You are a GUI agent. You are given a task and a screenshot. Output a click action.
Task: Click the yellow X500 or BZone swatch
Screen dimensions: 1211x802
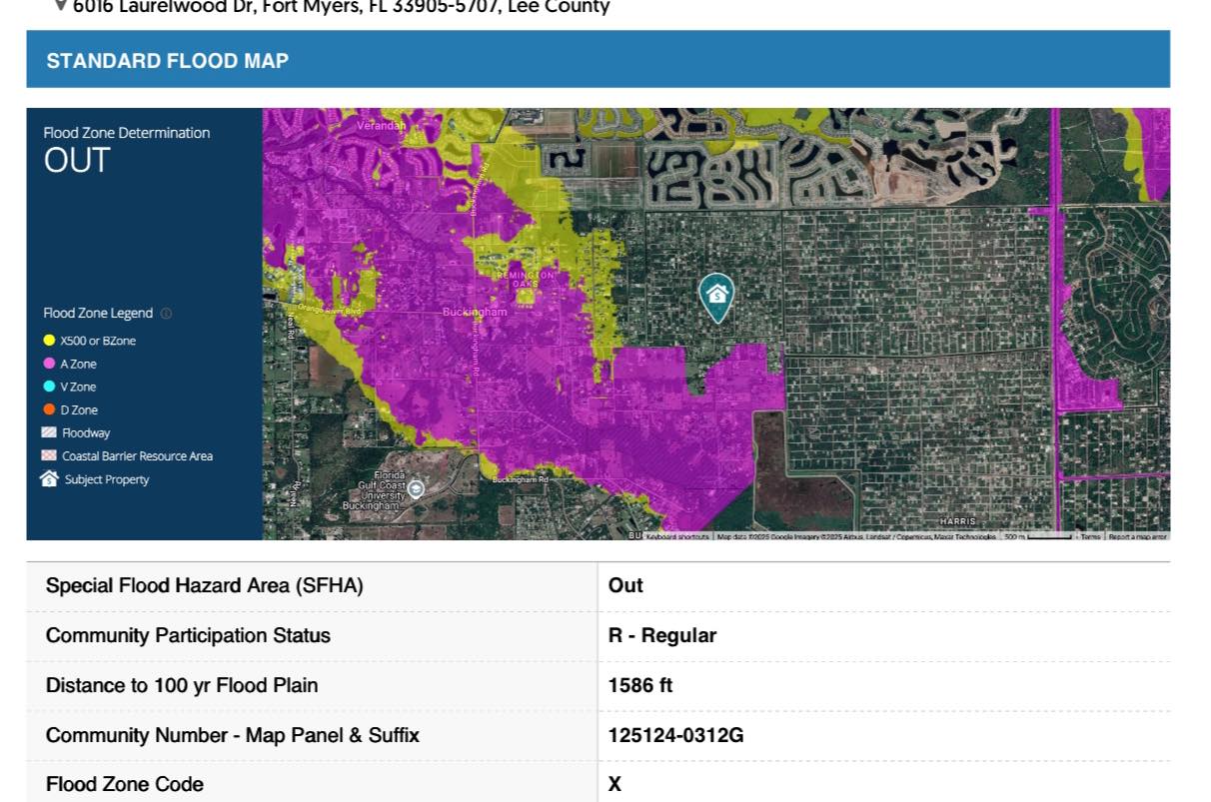pos(49,341)
